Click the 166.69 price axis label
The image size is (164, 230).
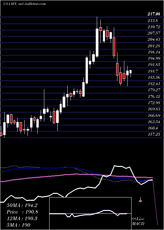tap(154, 115)
